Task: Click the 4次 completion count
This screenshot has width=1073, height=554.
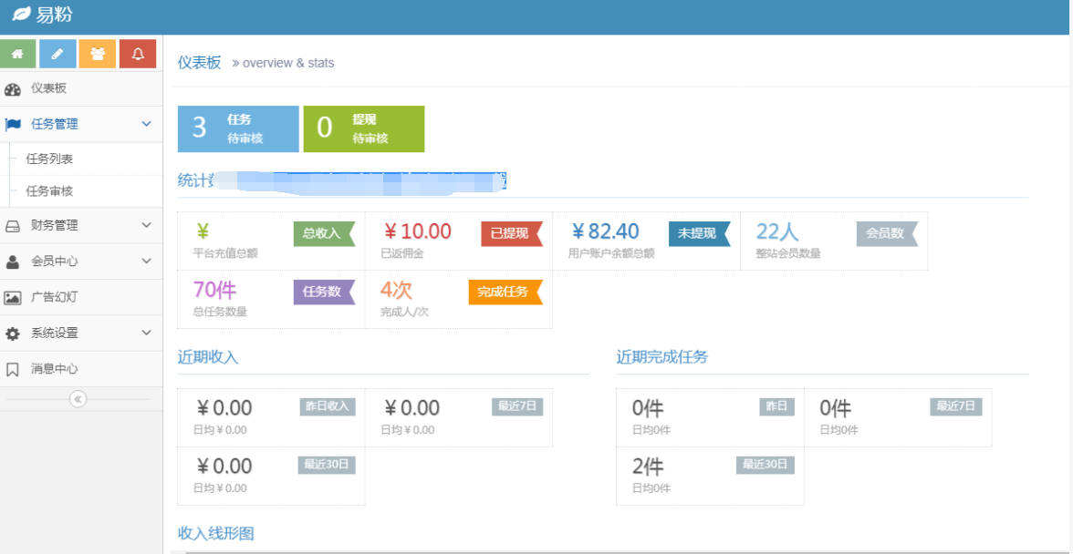Action: [396, 291]
